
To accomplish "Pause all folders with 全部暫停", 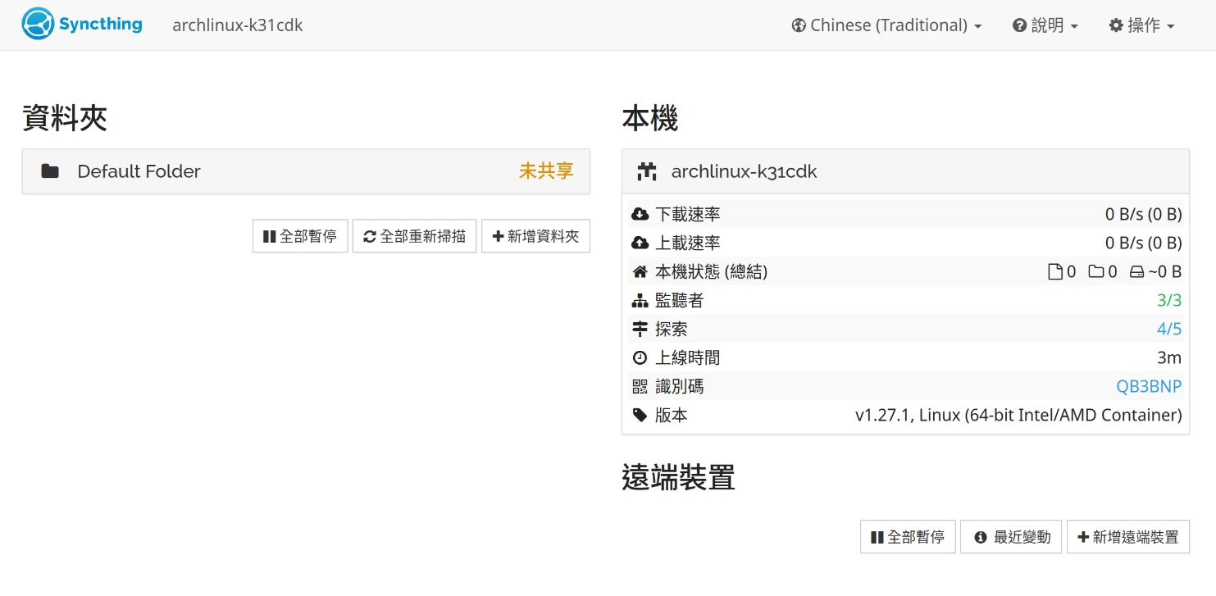I will (x=300, y=236).
